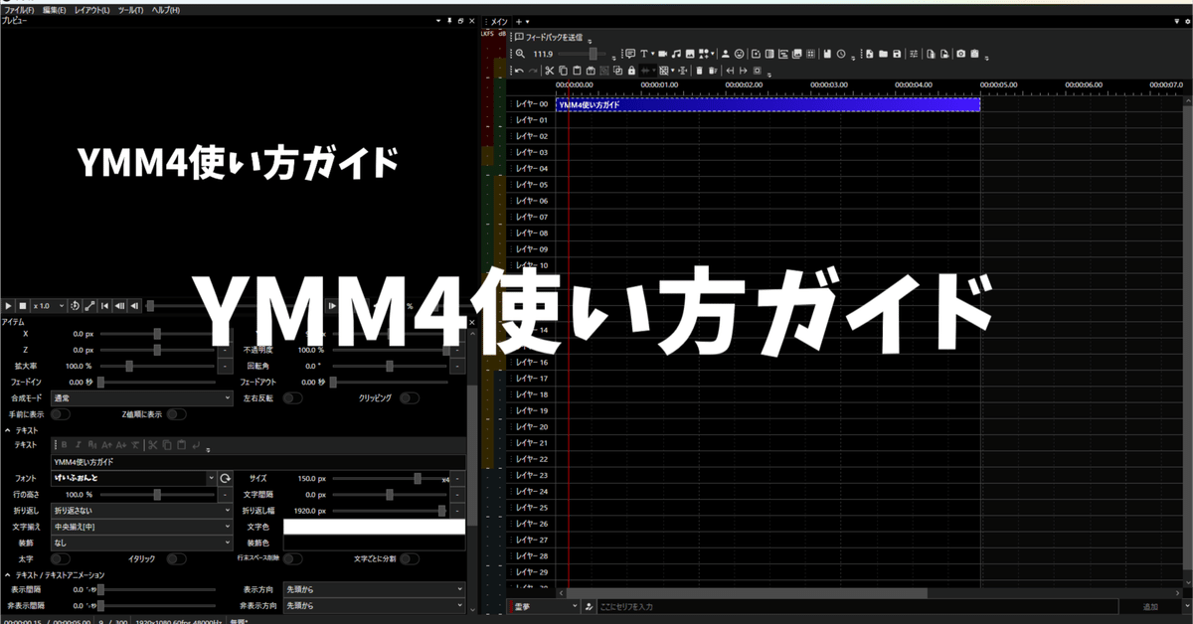Delete the item using the trash can icon

tap(700, 71)
